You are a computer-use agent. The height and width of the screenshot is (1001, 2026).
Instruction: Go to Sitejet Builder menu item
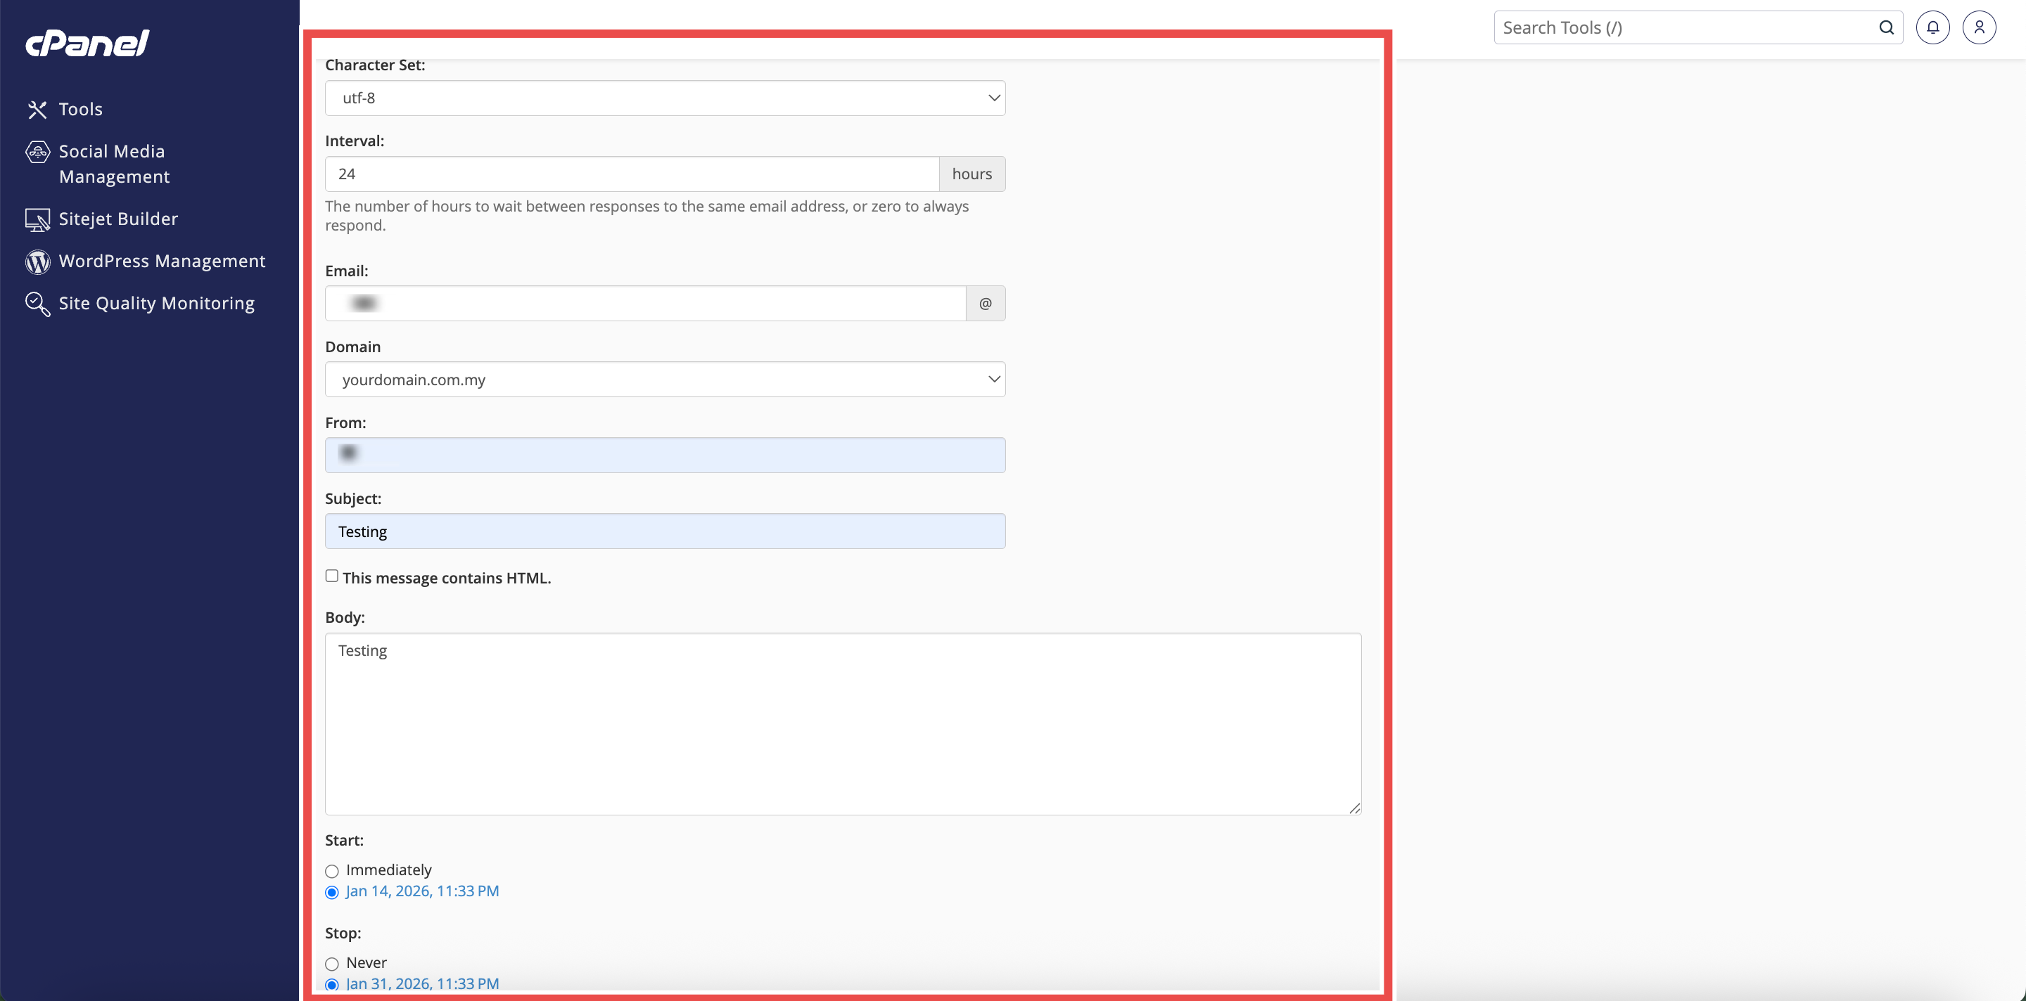[x=118, y=219]
